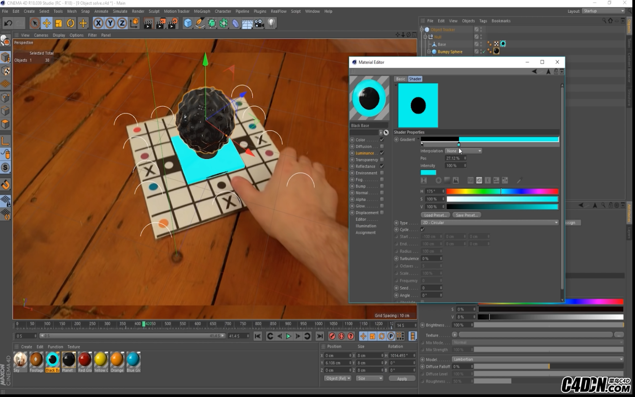This screenshot has height=397, width=635.
Task: Open the spline Pen tool
Action: pos(200,23)
